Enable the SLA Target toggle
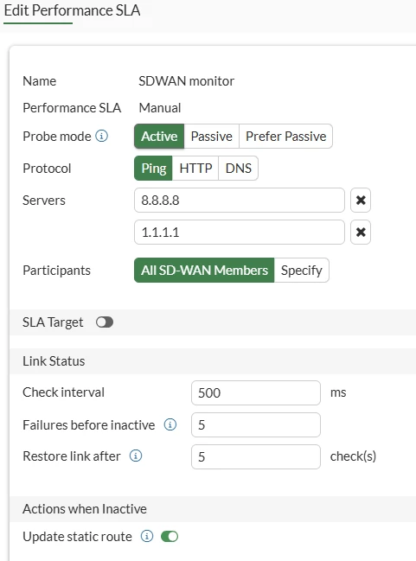This screenshot has width=416, height=561. tap(105, 322)
